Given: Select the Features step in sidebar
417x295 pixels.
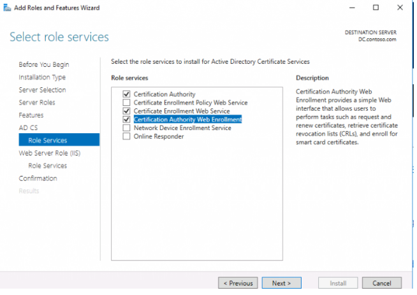Looking at the screenshot, I should coord(31,115).
